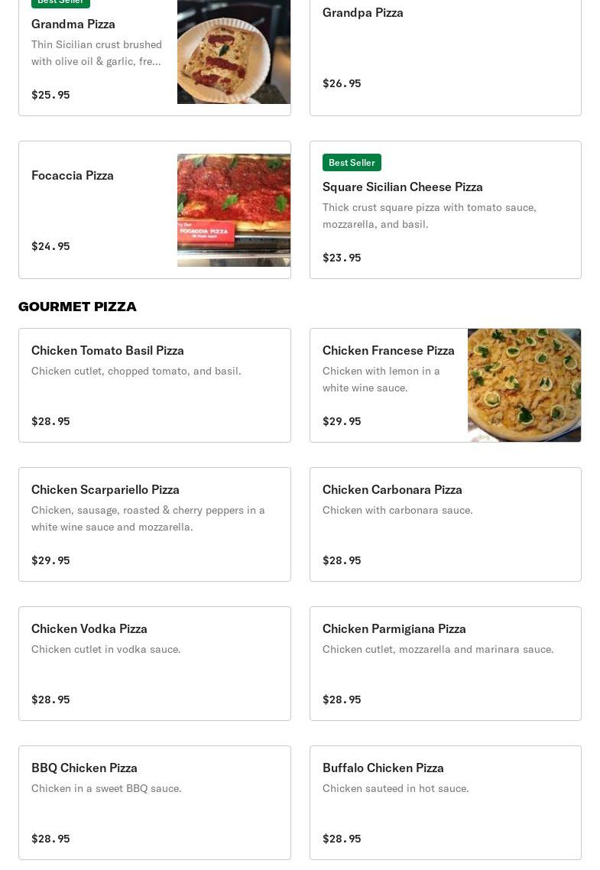Open Chicken Carbonara Pizza details
Image resolution: width=600 pixels, height=870 pixels.
(x=446, y=524)
